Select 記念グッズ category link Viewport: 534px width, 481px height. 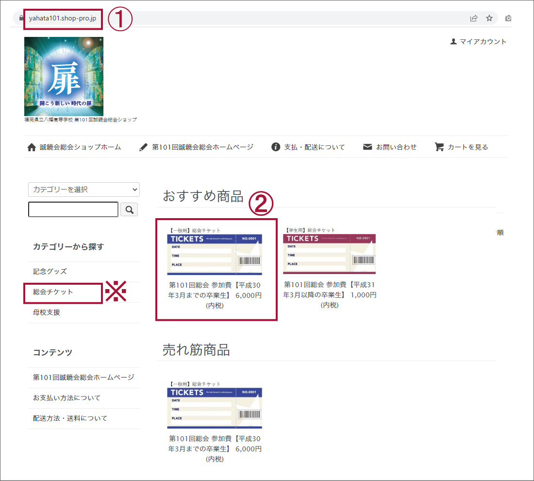tap(50, 272)
